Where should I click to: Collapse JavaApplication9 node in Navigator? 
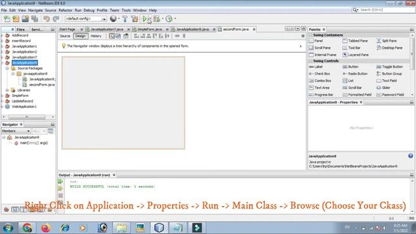point(4,137)
